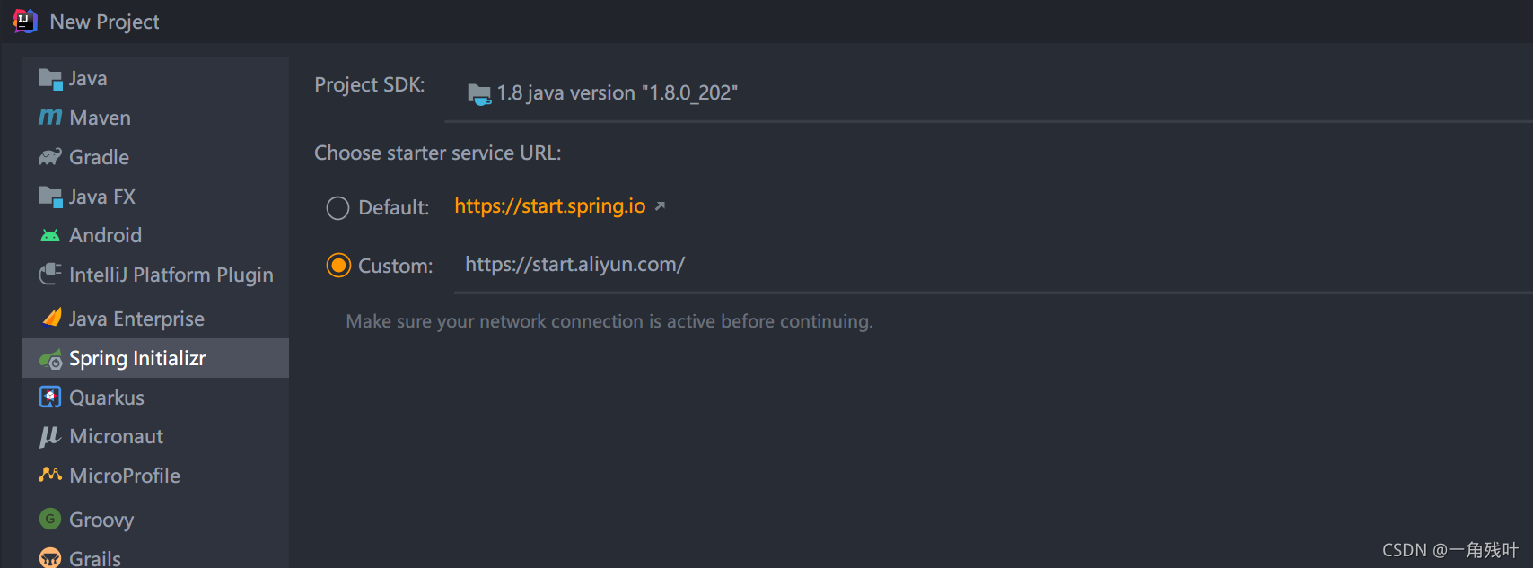Click the Maven 'm' icon
Viewport: 1533px width, 568px height.
(50, 118)
